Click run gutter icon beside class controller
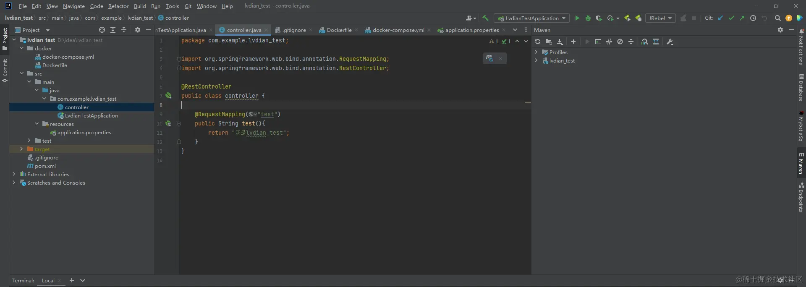806x287 pixels. click(x=168, y=95)
